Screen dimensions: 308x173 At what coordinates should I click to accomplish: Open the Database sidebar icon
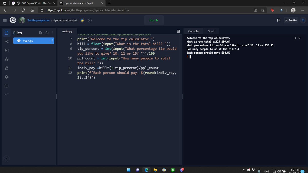click(x=6, y=85)
